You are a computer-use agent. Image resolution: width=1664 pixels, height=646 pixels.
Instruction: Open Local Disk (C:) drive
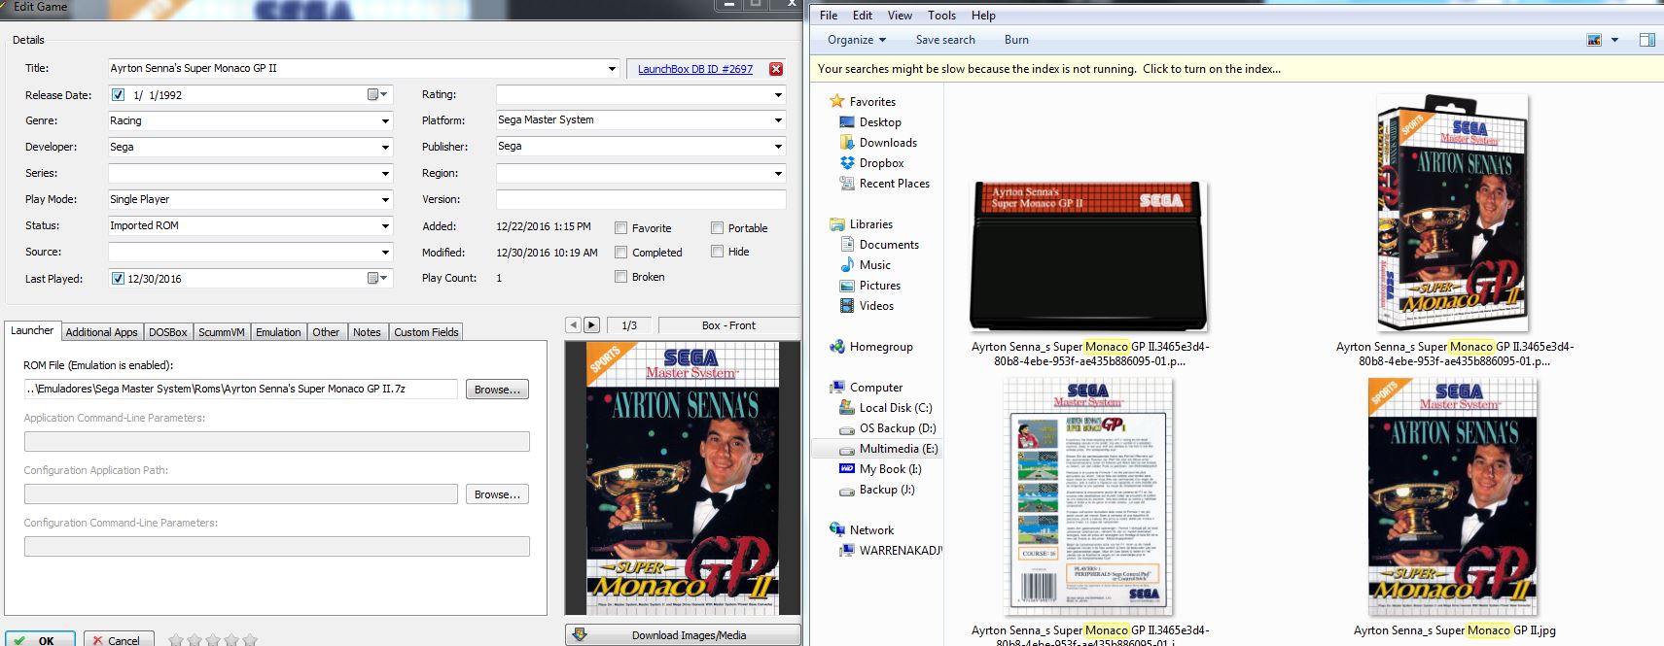895,408
